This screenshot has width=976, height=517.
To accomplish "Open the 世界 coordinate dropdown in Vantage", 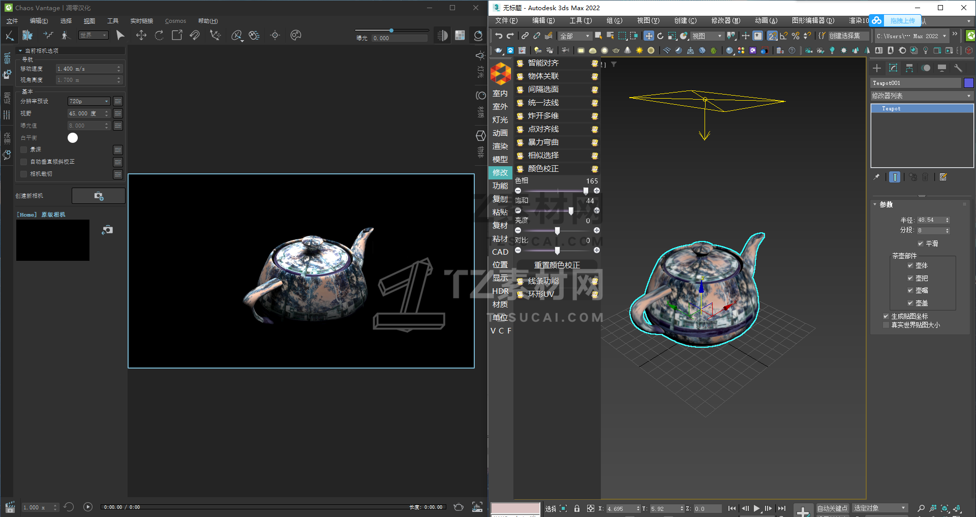I will coord(94,35).
